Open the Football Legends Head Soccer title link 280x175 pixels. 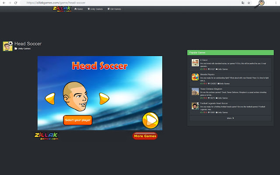point(214,103)
